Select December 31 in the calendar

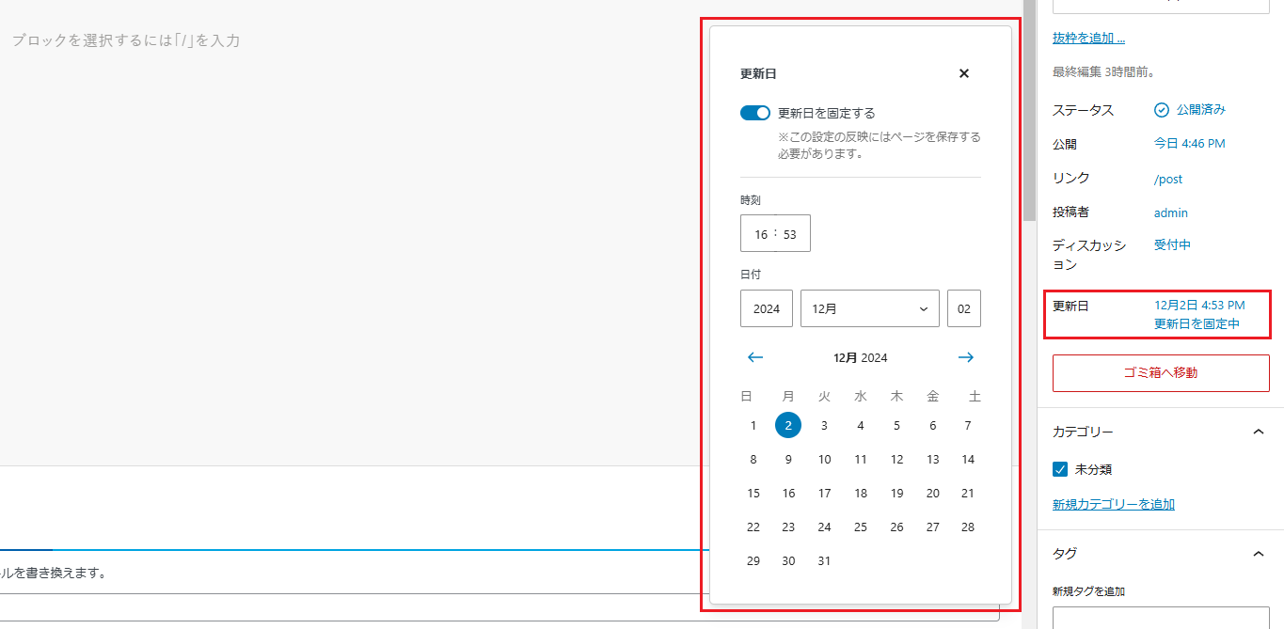coord(824,561)
